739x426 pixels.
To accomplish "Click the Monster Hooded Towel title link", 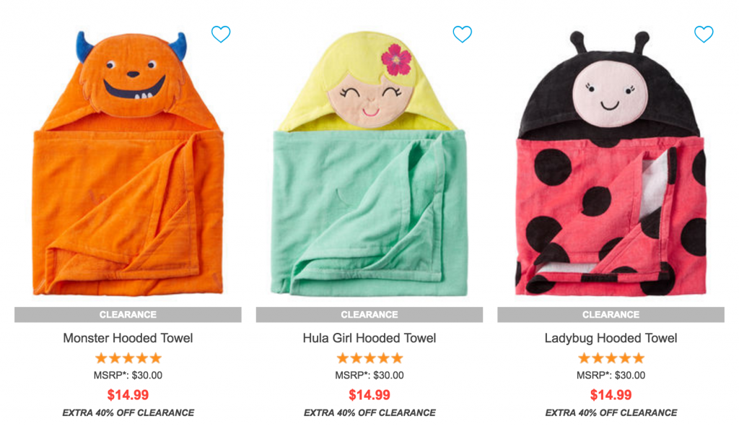I will point(128,338).
